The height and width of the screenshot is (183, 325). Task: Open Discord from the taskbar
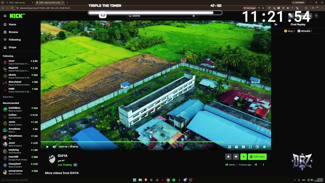(185, 180)
